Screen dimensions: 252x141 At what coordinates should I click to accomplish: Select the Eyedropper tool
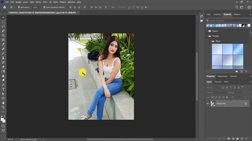pyautogui.click(x=3, y=44)
